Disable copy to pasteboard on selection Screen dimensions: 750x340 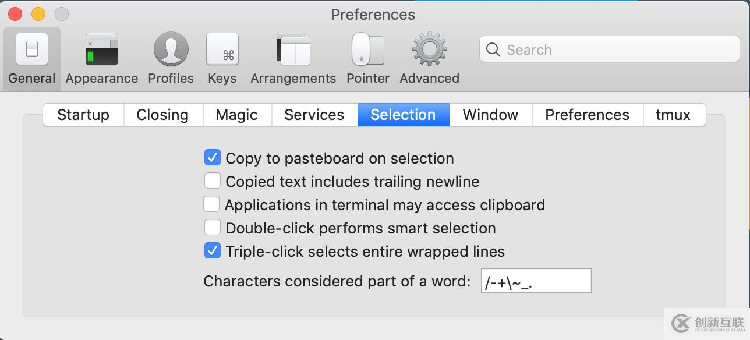click(213, 157)
